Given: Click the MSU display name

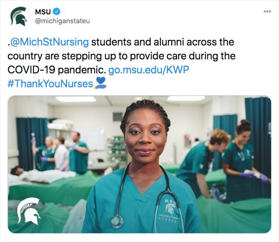Looking at the screenshot, I should pyautogui.click(x=43, y=11).
